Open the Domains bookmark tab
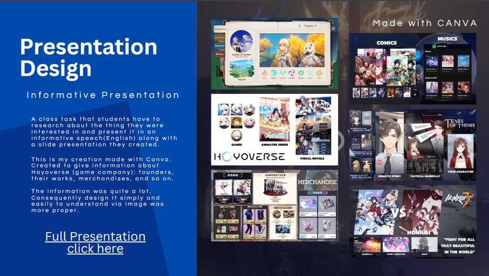This screenshot has width=489, height=276. 220,45
